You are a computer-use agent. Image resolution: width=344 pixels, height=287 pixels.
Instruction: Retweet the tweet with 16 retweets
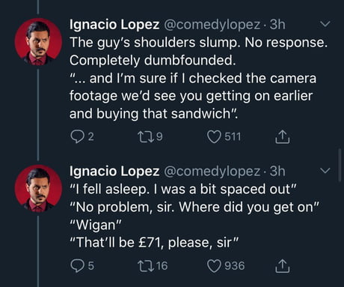[x=144, y=266]
